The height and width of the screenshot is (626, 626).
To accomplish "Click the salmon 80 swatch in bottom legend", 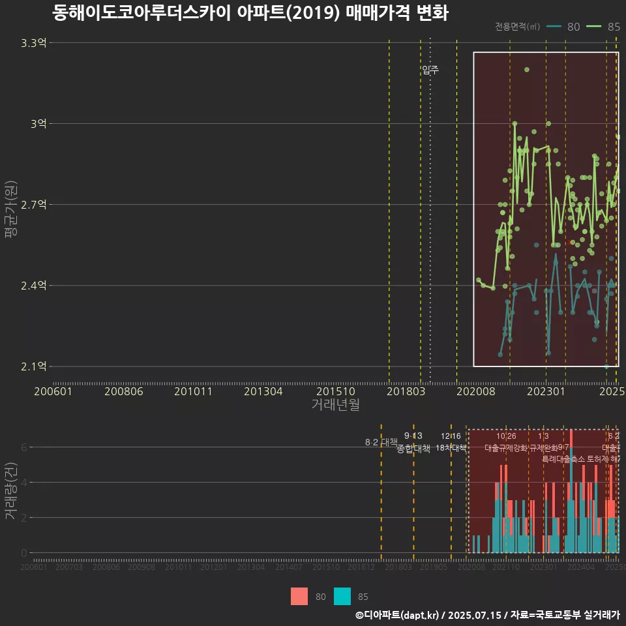I will [299, 597].
